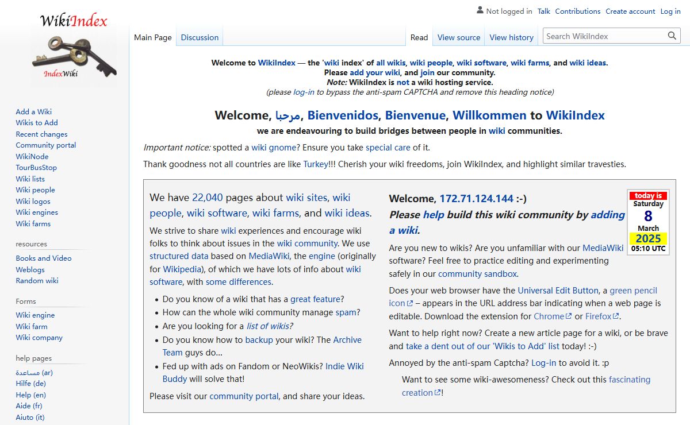Open the Wikis to Add sidebar link
Image resolution: width=690 pixels, height=425 pixels.
coord(37,122)
